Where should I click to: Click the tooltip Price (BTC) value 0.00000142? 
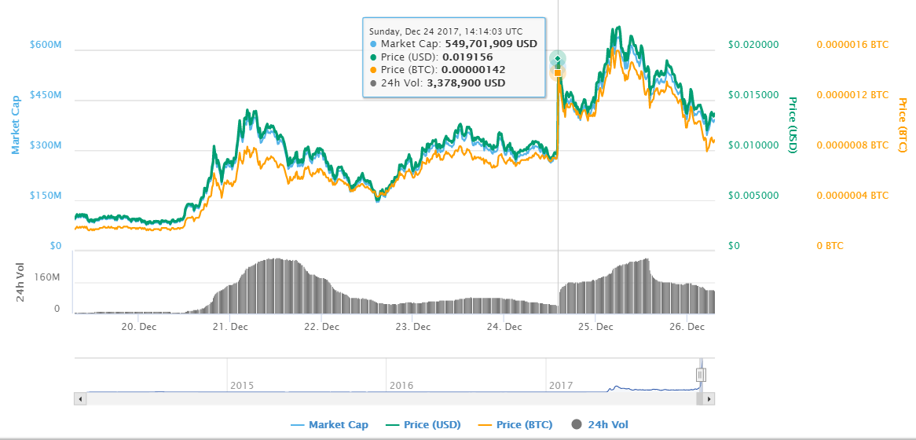click(x=473, y=69)
